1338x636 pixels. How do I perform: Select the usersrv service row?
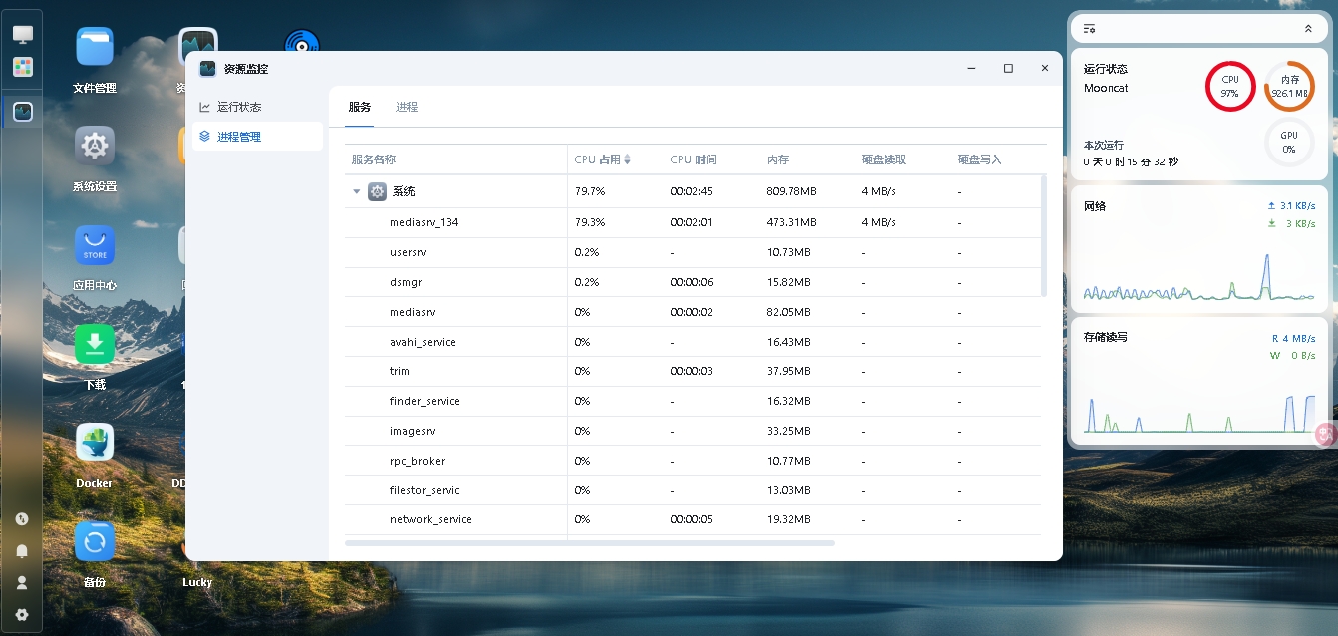[x=693, y=252]
